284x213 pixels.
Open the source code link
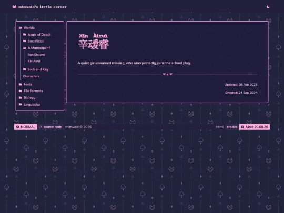coord(53,127)
